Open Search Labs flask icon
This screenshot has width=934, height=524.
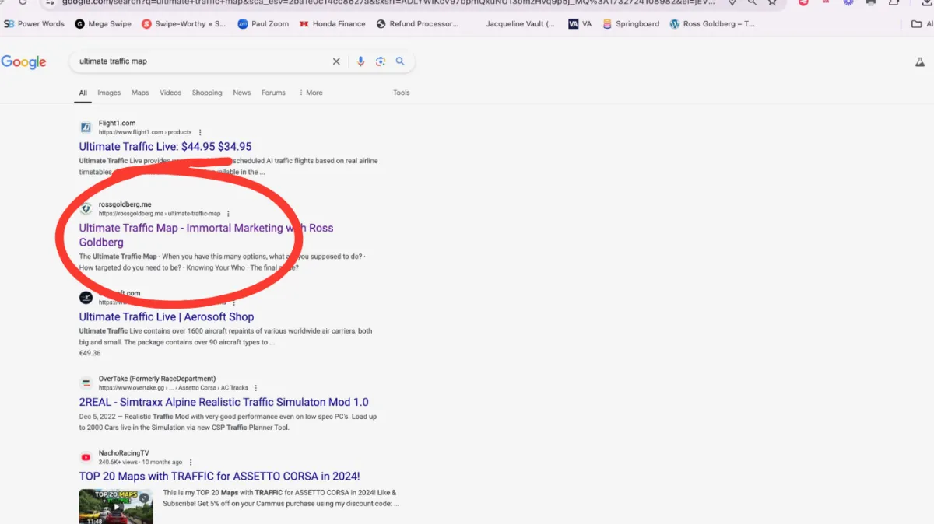[920, 62]
